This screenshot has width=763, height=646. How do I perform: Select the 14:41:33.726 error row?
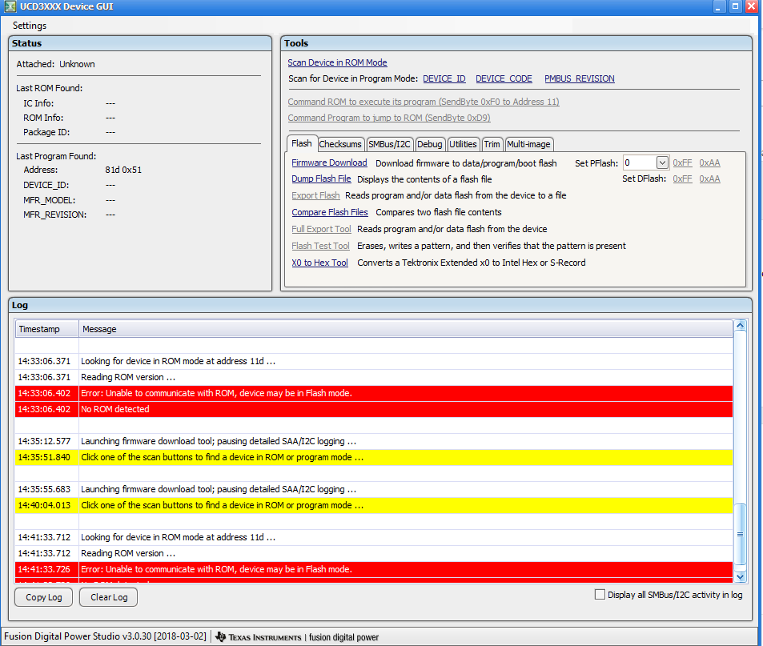(x=374, y=570)
